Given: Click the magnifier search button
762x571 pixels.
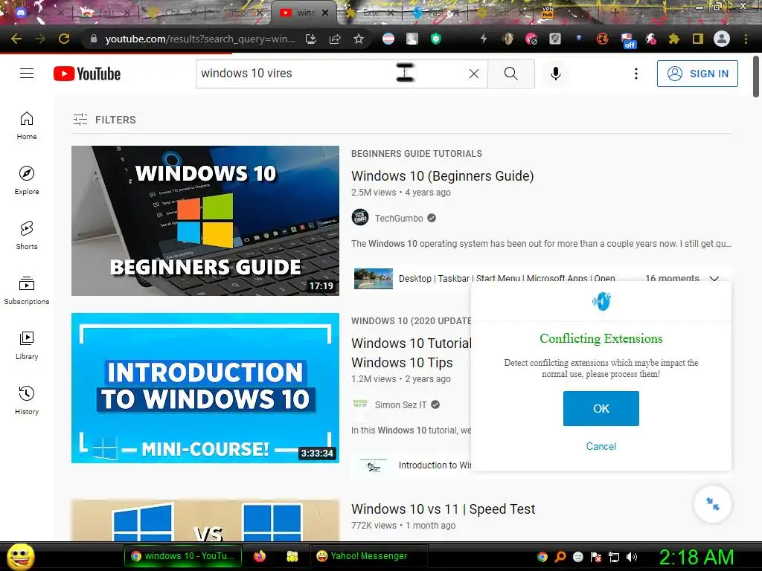Looking at the screenshot, I should [510, 74].
